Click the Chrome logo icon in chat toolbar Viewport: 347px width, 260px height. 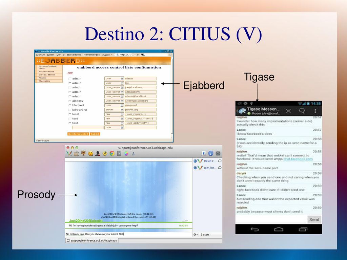pos(112,153)
